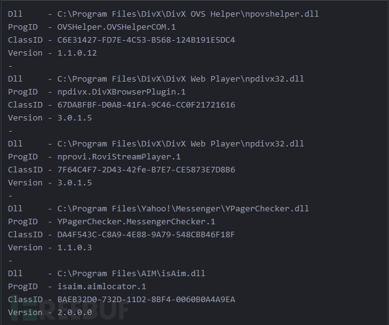
Task: Click ClassID C6E31427-FD7E-4C53-B568-124B191E5DC4
Action: 146,40
